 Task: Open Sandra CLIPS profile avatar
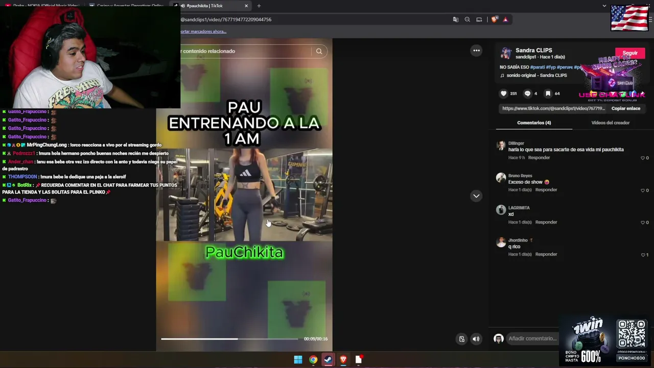506,53
